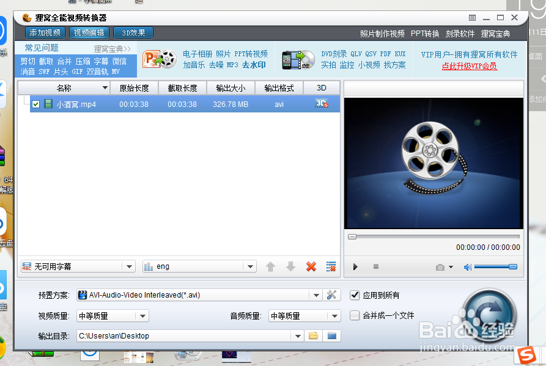Expand the snapshot options arrow
Screen dimensions: 546x366
[x=451, y=267]
